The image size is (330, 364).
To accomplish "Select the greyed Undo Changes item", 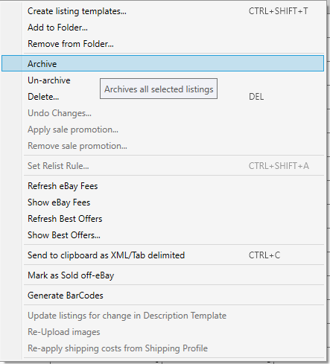I will (162, 113).
